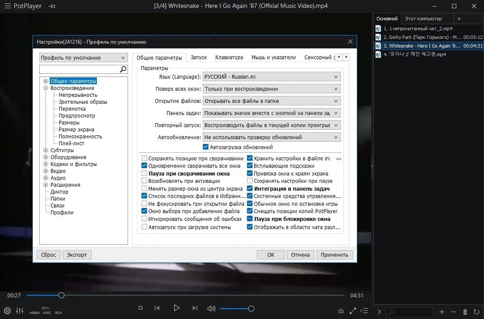This screenshot has width=484, height=319.
Task: Switch to the Клавиатура tab
Action: point(229,57)
